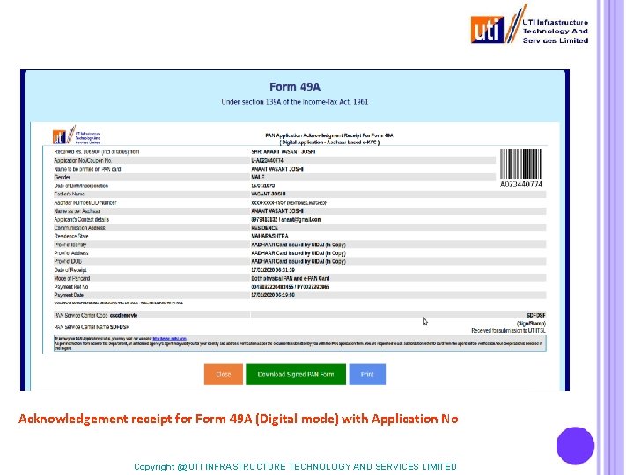Select the PAN Service Center Code row
This screenshot has width=634, height=475.
[x=299, y=315]
